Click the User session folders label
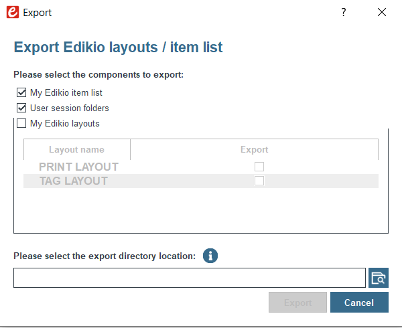The width and height of the screenshot is (402, 328). (x=70, y=108)
